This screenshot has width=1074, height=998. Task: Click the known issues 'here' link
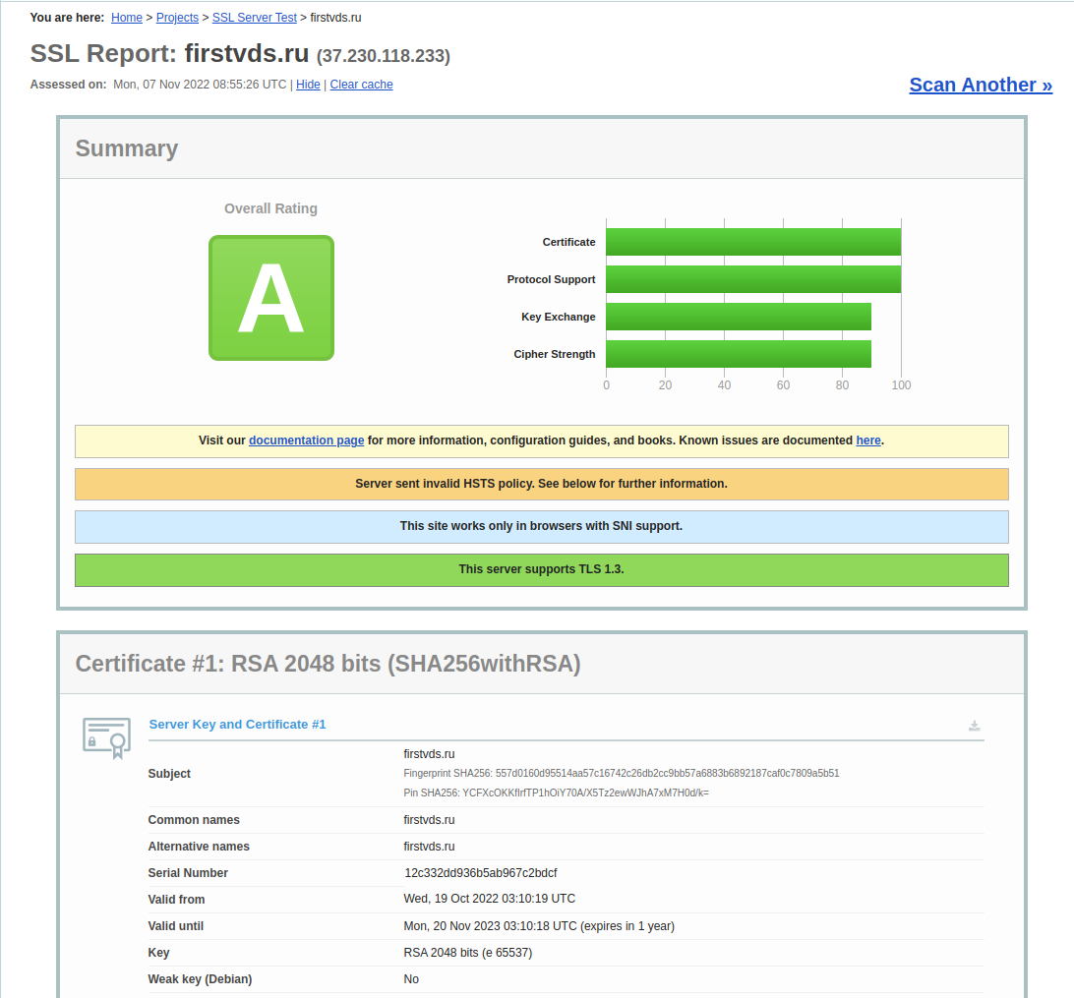[x=867, y=440]
